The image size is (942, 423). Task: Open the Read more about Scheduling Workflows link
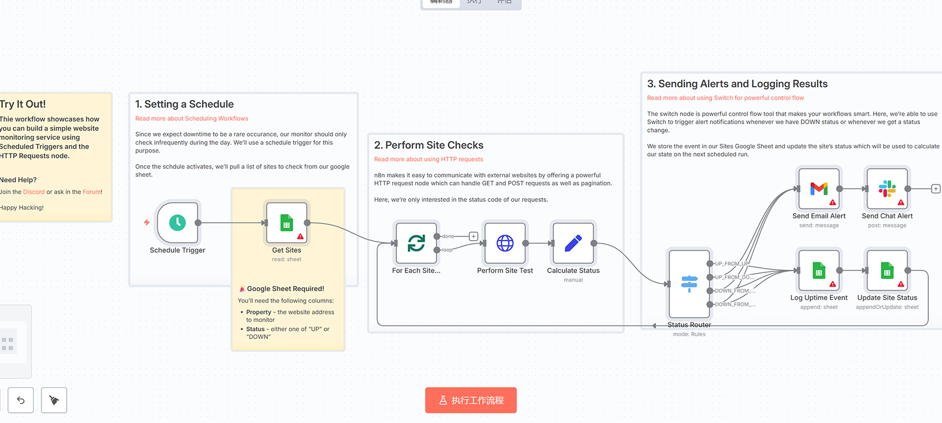(192, 119)
